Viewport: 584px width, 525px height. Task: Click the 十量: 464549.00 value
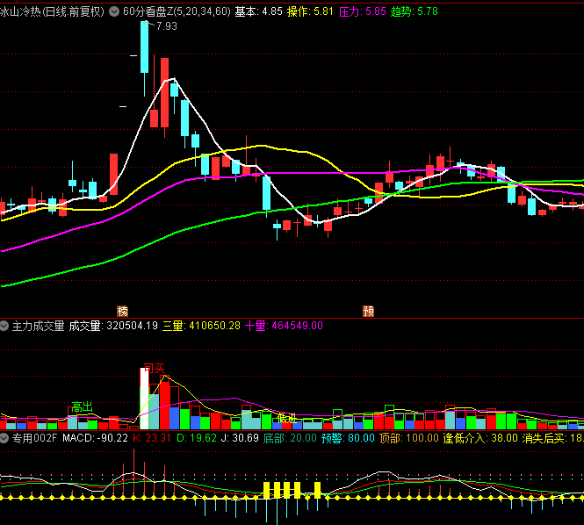point(284,327)
